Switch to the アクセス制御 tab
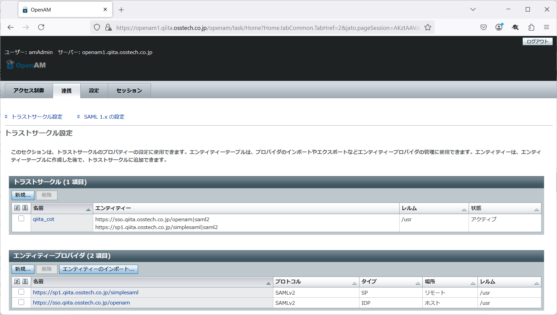This screenshot has width=557, height=315. (x=29, y=90)
